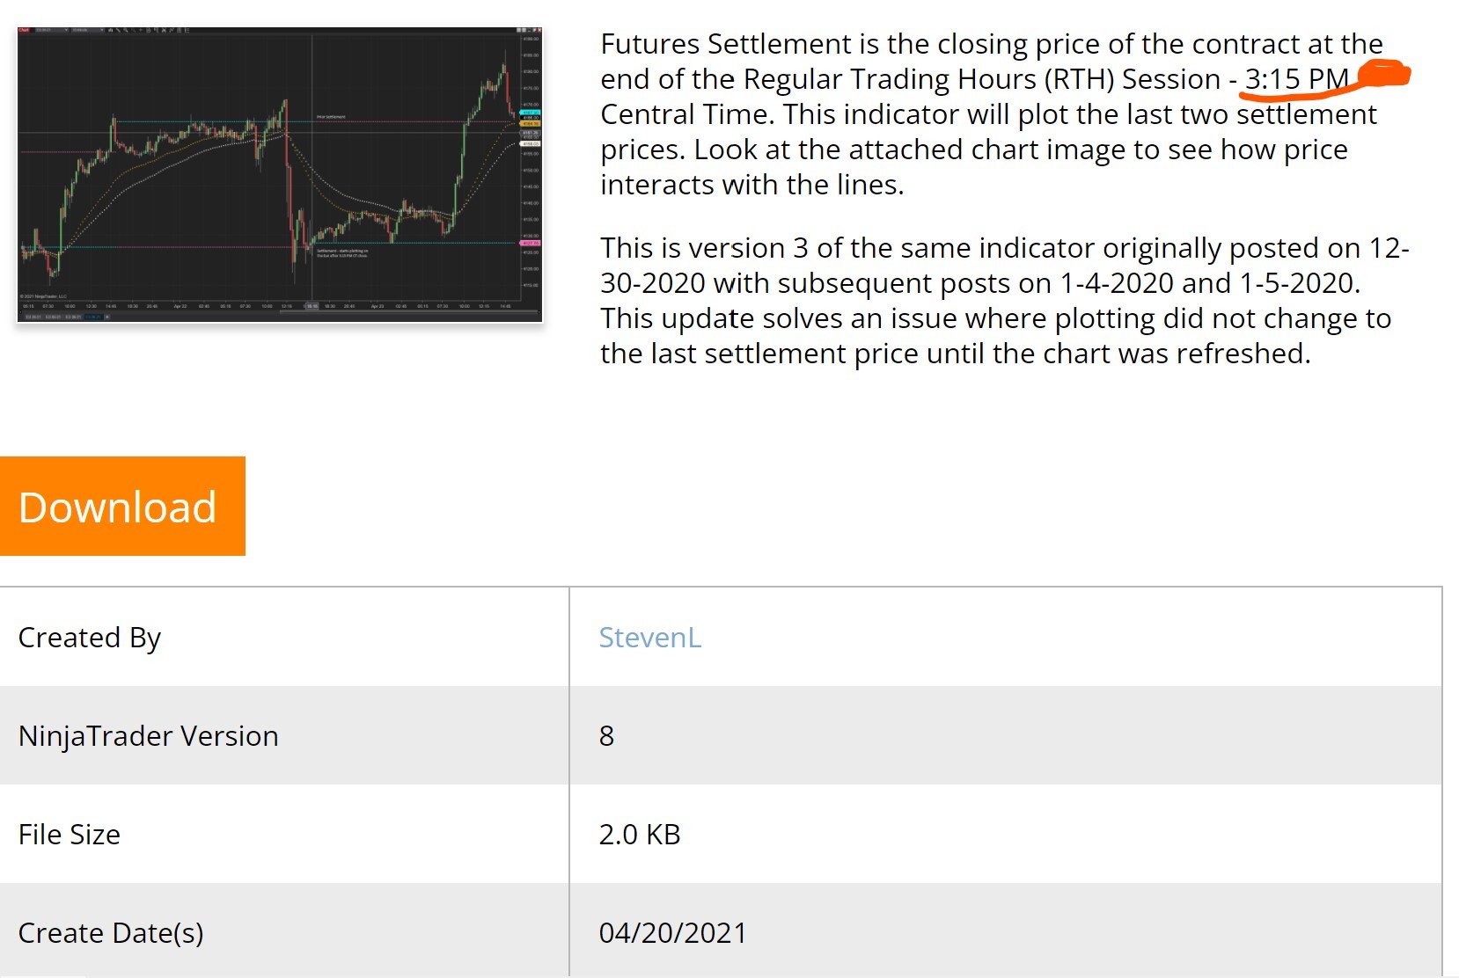Click the File Size value 2.0 KB
The width and height of the screenshot is (1459, 978).
pos(640,835)
